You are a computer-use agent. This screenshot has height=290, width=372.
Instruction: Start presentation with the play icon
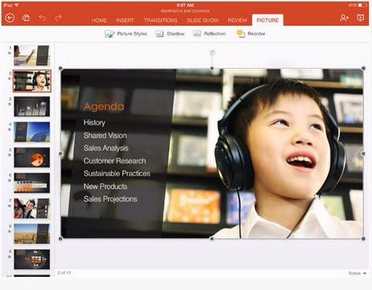click(x=360, y=18)
